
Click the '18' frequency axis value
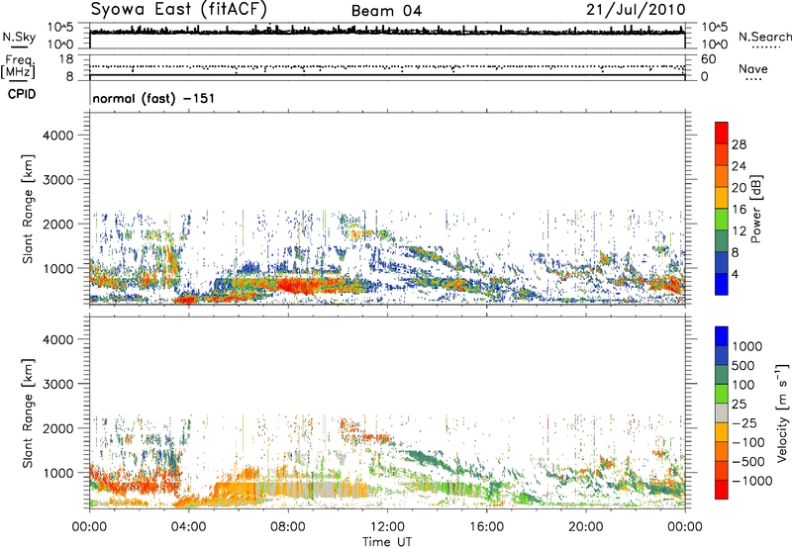pos(66,59)
